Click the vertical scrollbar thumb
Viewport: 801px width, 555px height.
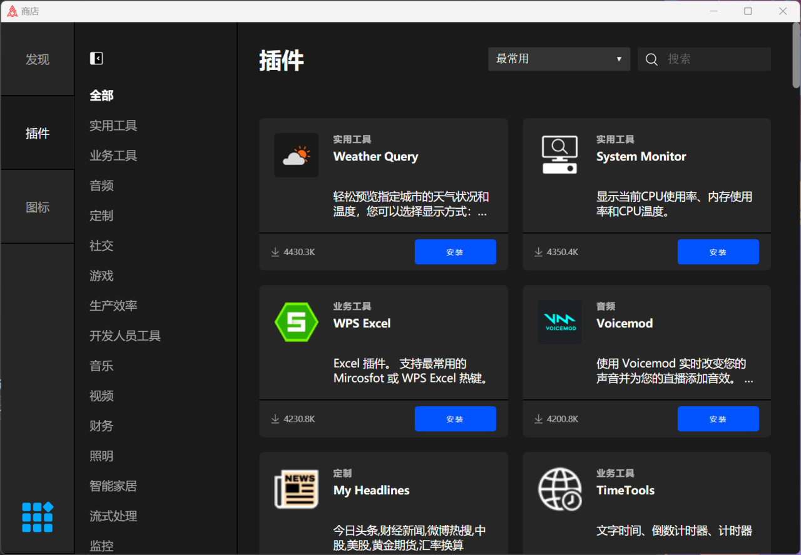point(796,56)
